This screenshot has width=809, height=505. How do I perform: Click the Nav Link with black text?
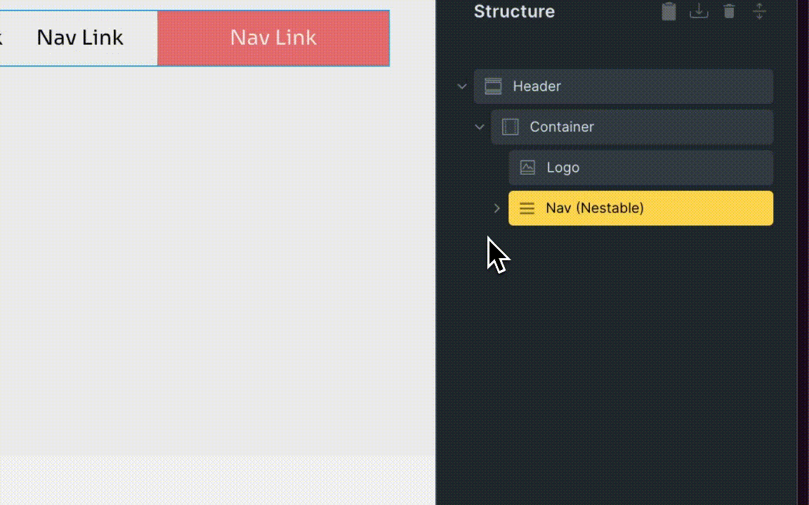click(x=80, y=38)
